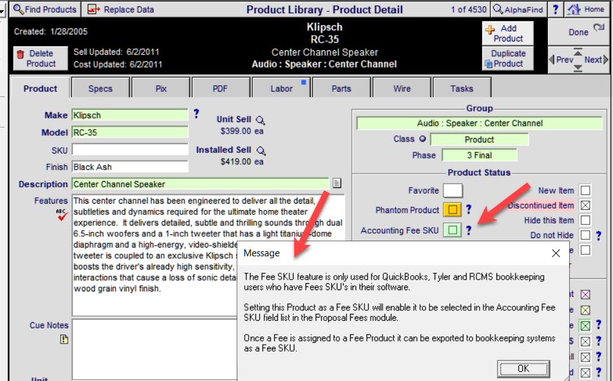Click OK in the Message dialog
The image size is (613, 381).
click(523, 368)
